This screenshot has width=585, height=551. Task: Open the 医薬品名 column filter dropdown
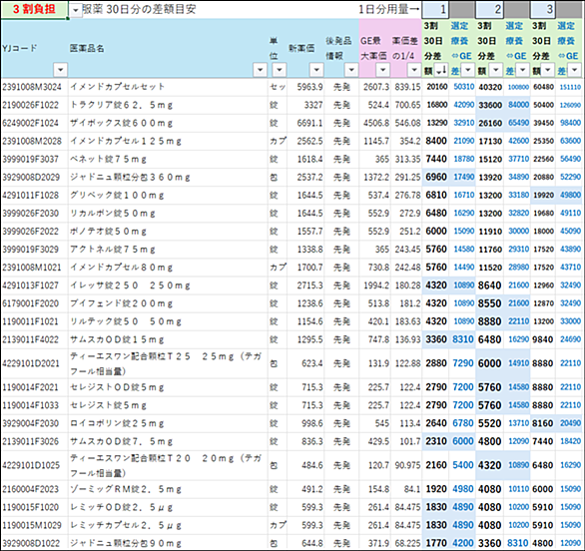click(260, 70)
